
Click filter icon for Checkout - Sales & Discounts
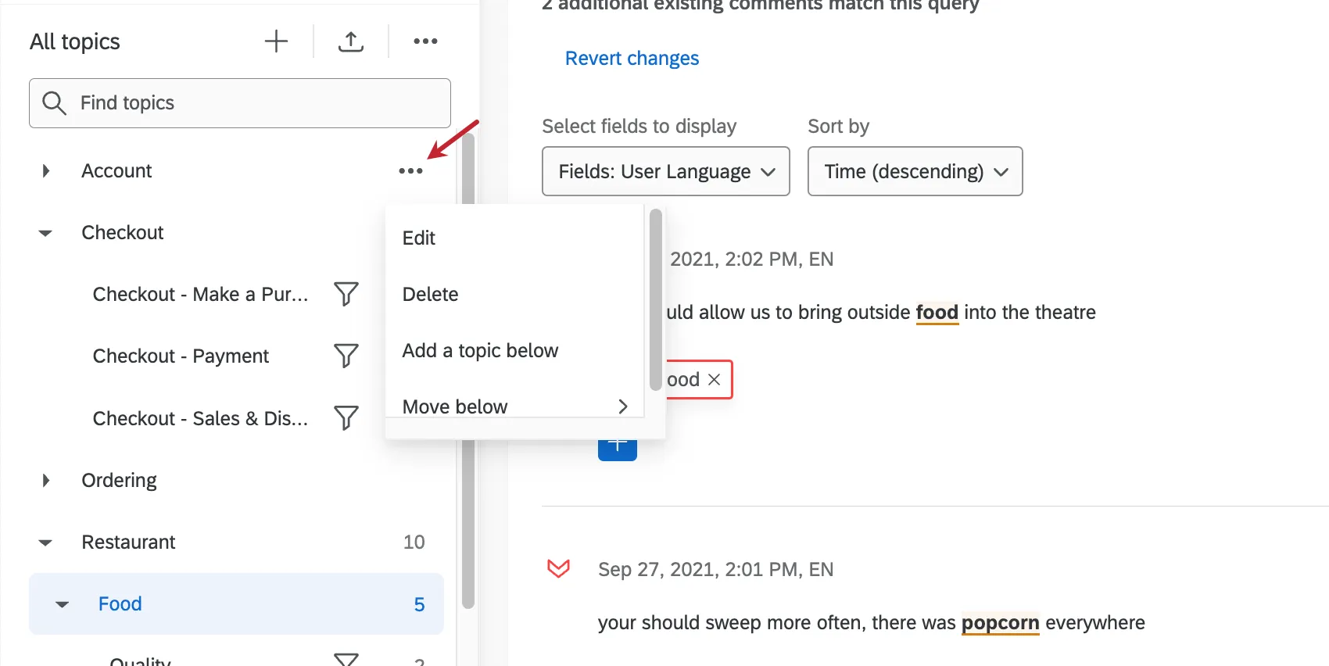[x=346, y=418]
